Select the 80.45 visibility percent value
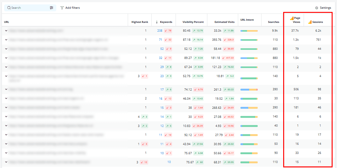The width and height of the screenshot is (337, 168). tap(187, 31)
